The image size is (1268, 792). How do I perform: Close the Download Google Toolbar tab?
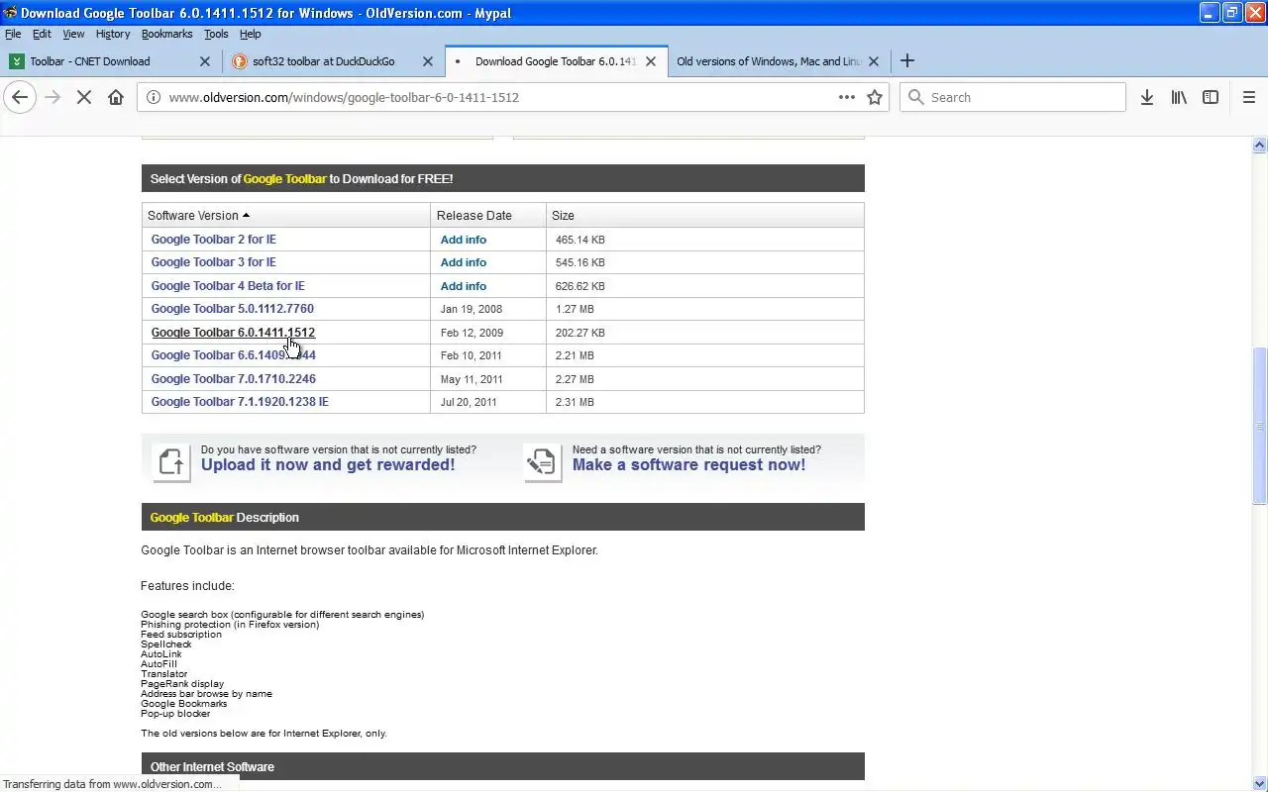click(x=651, y=60)
